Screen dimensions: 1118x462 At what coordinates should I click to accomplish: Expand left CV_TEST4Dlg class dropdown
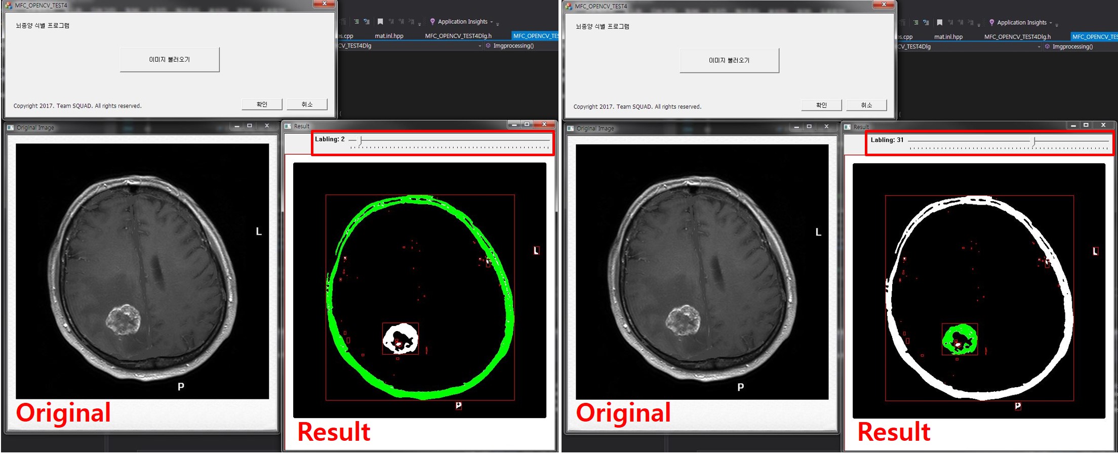pyautogui.click(x=480, y=46)
